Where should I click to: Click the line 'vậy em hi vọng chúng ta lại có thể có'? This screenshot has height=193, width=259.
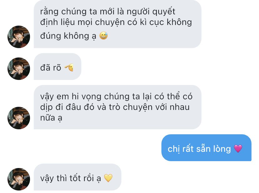116,96
